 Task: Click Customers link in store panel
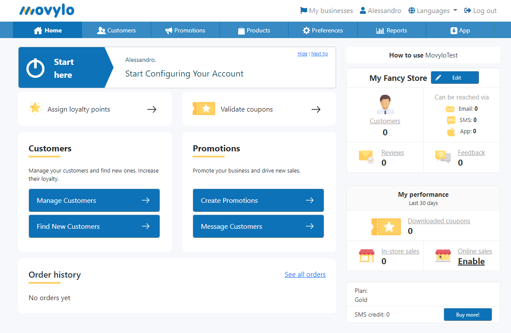click(x=385, y=121)
